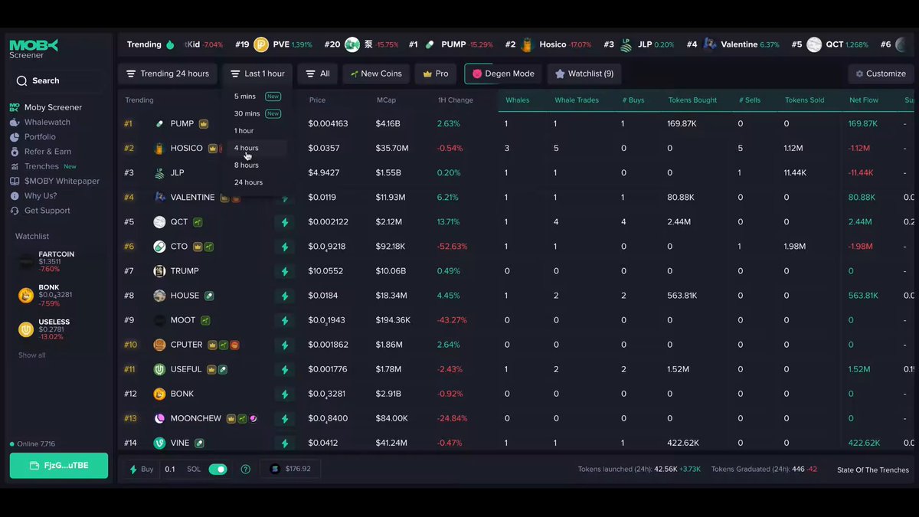Viewport: 919px width, 517px height.
Task: Open Trenches in the sidebar
Action: point(44,166)
